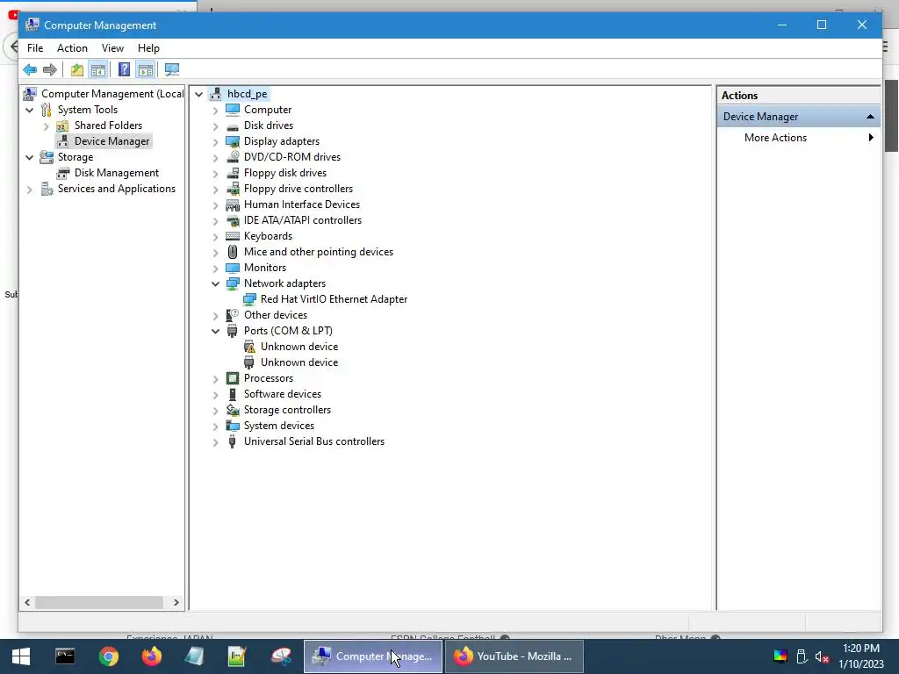The image size is (899, 674).
Task: Click Scan for hardware changes monitor icon
Action: coord(171,70)
